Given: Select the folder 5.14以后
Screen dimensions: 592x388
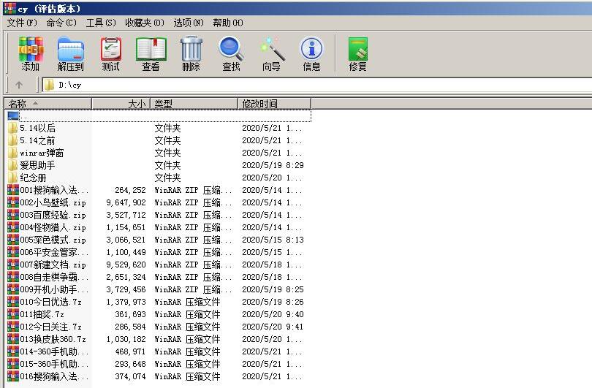Looking at the screenshot, I should [x=37, y=128].
